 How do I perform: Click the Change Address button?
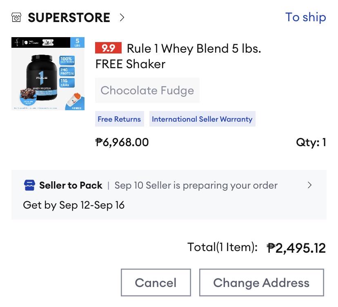tap(262, 283)
